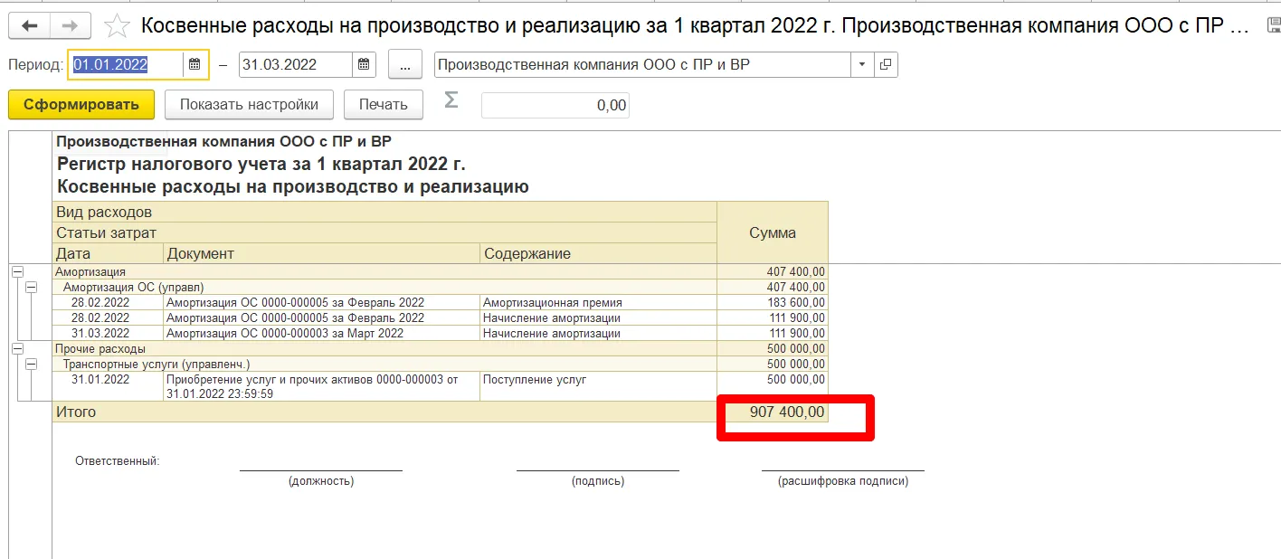Open calendar for period end date

pos(363,65)
